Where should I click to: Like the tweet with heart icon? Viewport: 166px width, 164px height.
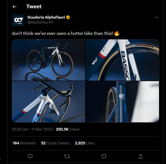click(x=104, y=156)
